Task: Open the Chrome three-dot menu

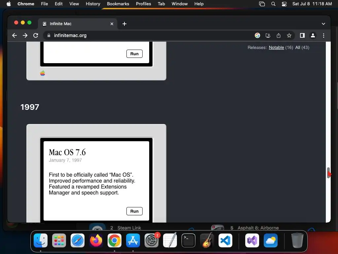Action: [323, 35]
